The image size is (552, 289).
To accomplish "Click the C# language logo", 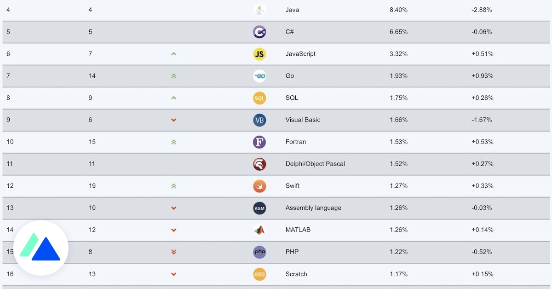I will coord(259,32).
